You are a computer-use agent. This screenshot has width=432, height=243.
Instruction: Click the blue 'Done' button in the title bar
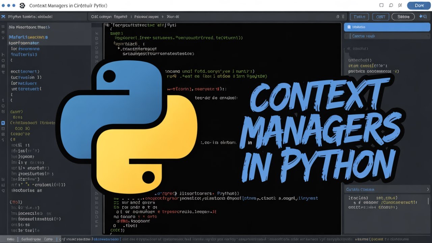[x=418, y=5]
